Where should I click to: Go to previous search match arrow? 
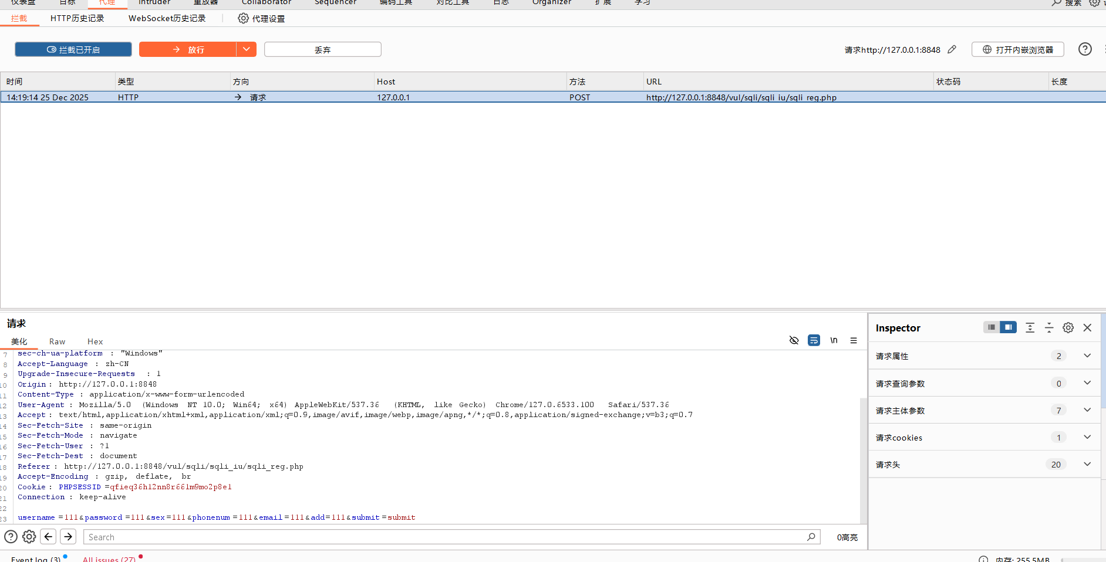[x=48, y=537]
